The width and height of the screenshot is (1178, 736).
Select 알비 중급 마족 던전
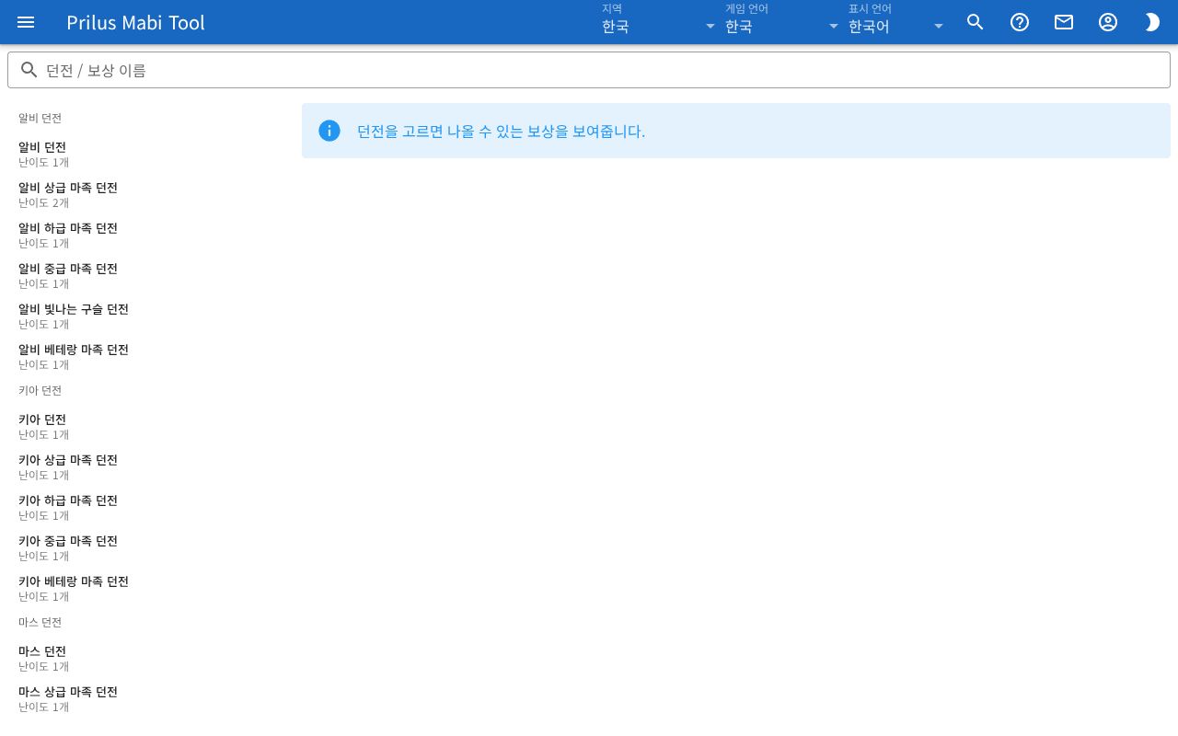tap(147, 275)
